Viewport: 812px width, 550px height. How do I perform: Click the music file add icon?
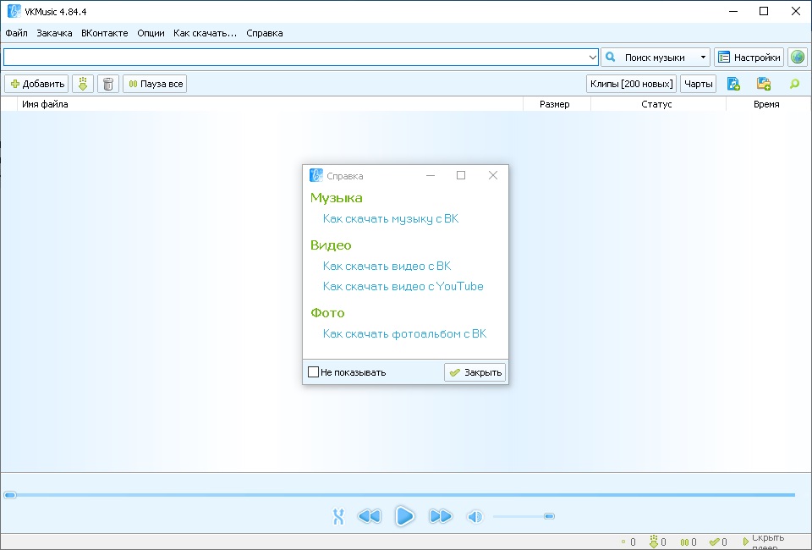coord(733,84)
